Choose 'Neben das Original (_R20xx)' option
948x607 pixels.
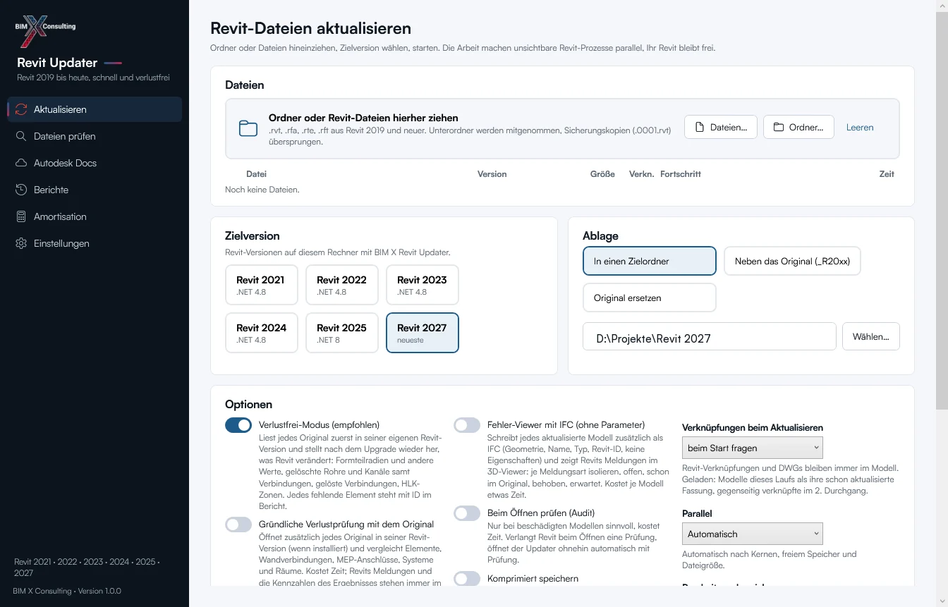(792, 261)
